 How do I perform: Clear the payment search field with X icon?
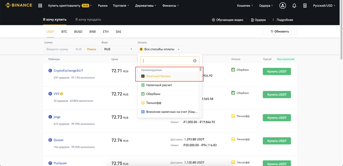pyautogui.click(x=195, y=61)
